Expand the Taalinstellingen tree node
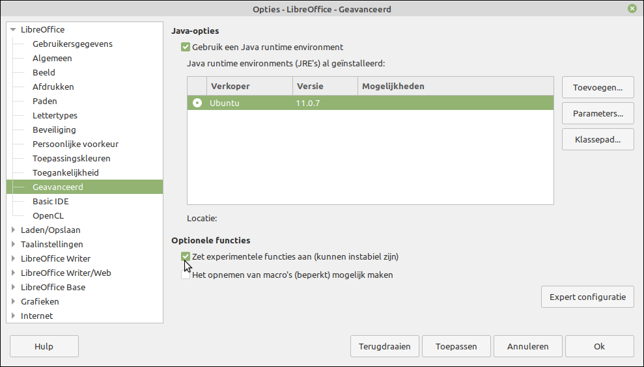 click(14, 244)
